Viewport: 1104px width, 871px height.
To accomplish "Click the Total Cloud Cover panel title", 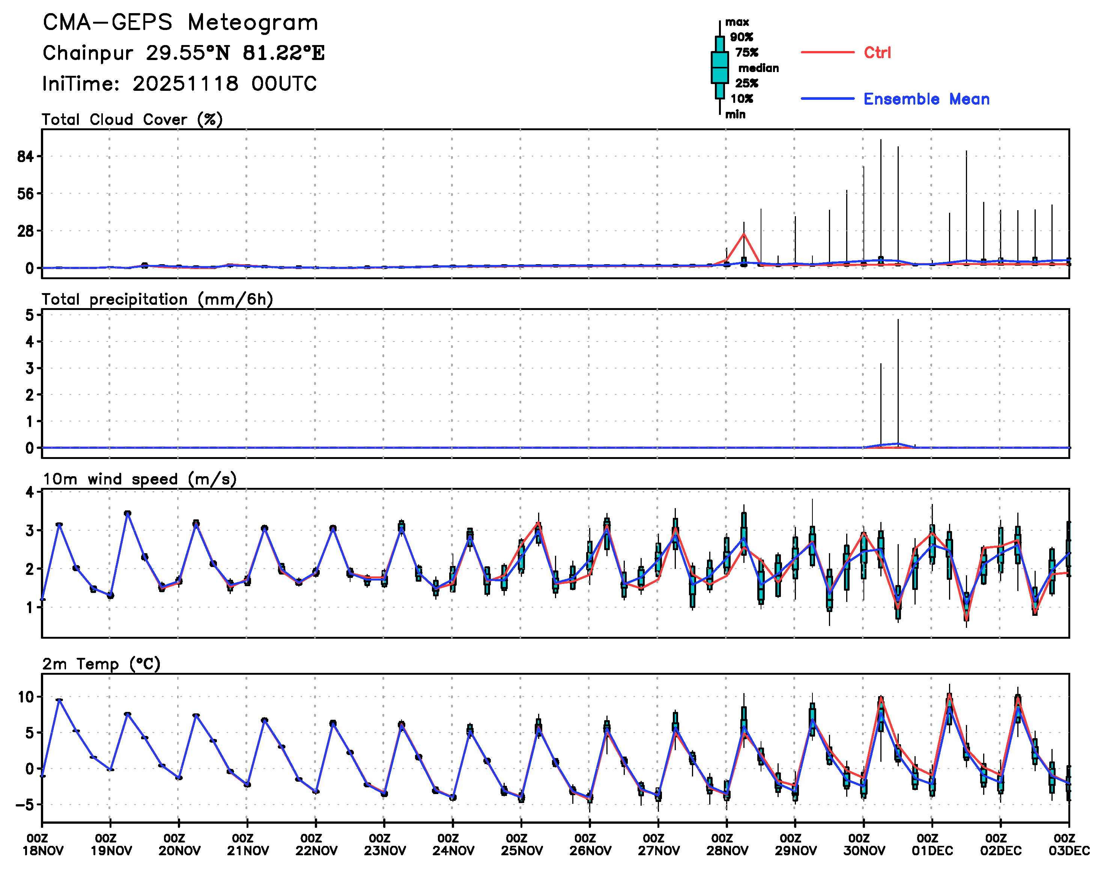I will tap(132, 119).
